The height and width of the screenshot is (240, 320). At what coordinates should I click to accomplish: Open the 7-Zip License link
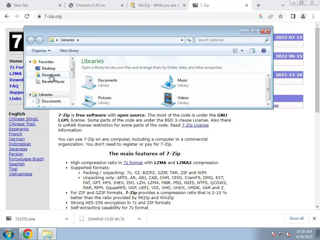pos(195,125)
